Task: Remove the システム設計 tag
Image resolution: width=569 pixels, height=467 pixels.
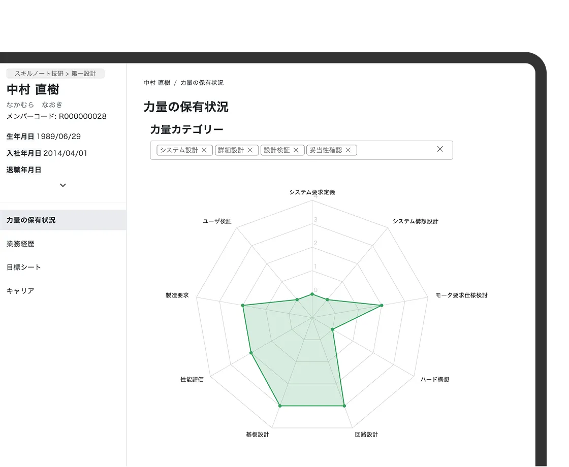Action: click(x=204, y=150)
